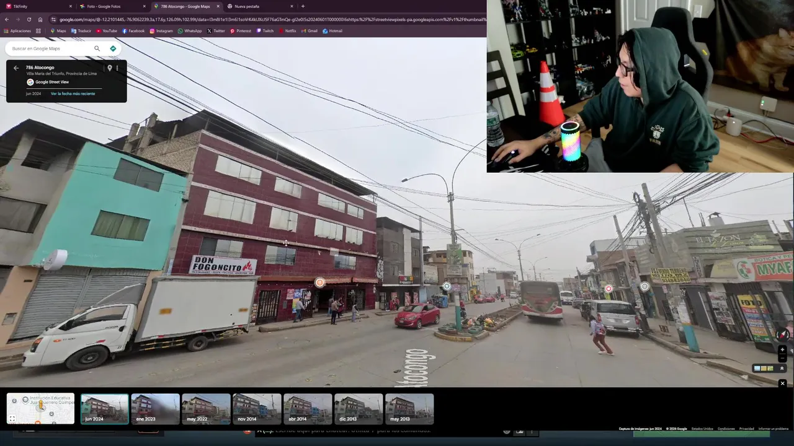
Task: Select the ene 2023 street view thumbnail
Action: pos(155,409)
